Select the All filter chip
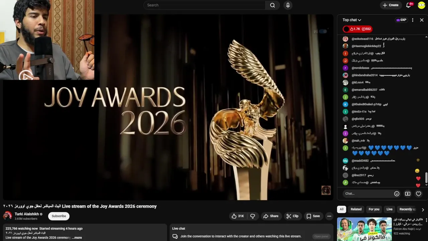Screen dimensions: 428x241 coord(341,209)
